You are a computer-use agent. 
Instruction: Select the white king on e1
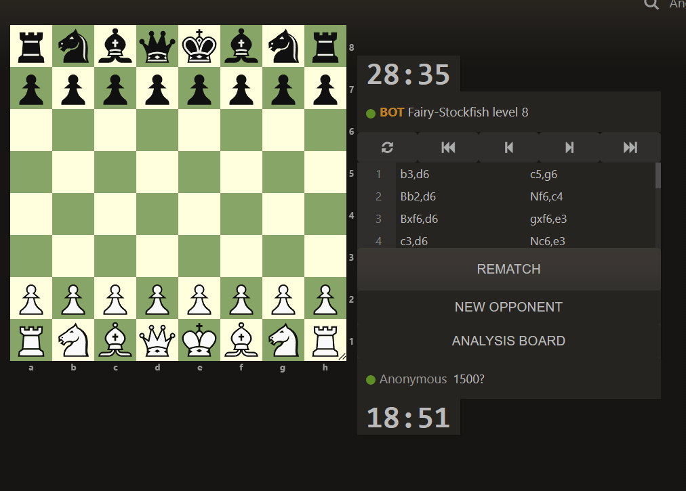coord(199,340)
